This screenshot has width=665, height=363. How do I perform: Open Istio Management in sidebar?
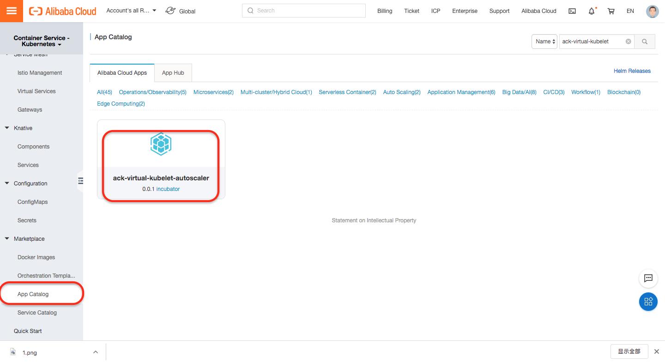(x=40, y=73)
